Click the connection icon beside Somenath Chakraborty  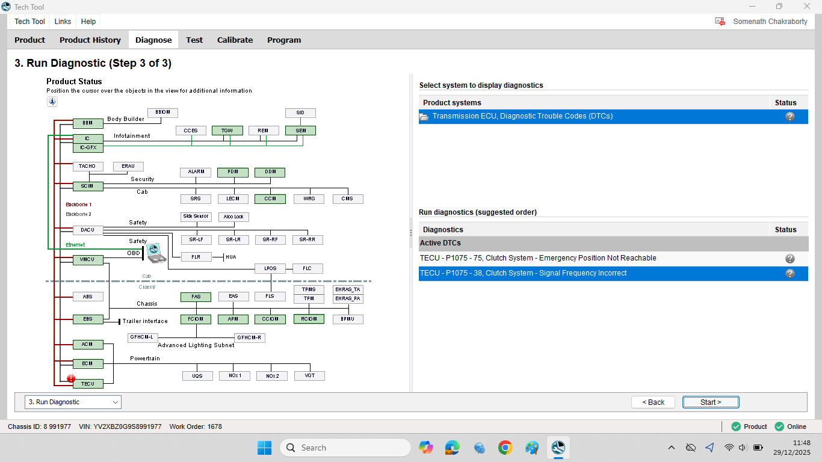(720, 22)
